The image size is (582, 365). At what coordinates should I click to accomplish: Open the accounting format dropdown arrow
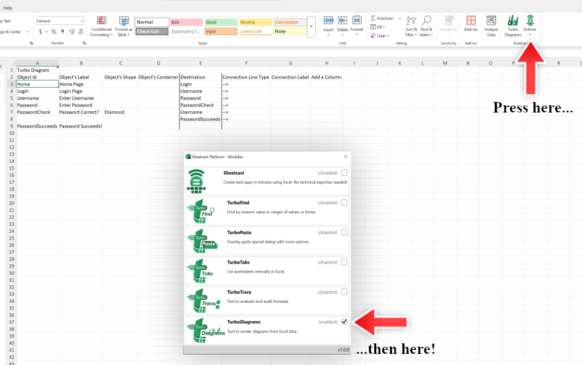click(47, 32)
